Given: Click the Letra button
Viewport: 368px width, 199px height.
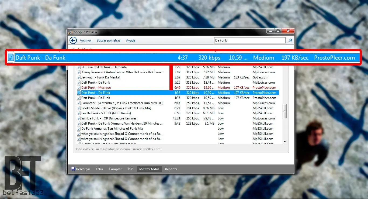Looking at the screenshot, I should 99,169.
